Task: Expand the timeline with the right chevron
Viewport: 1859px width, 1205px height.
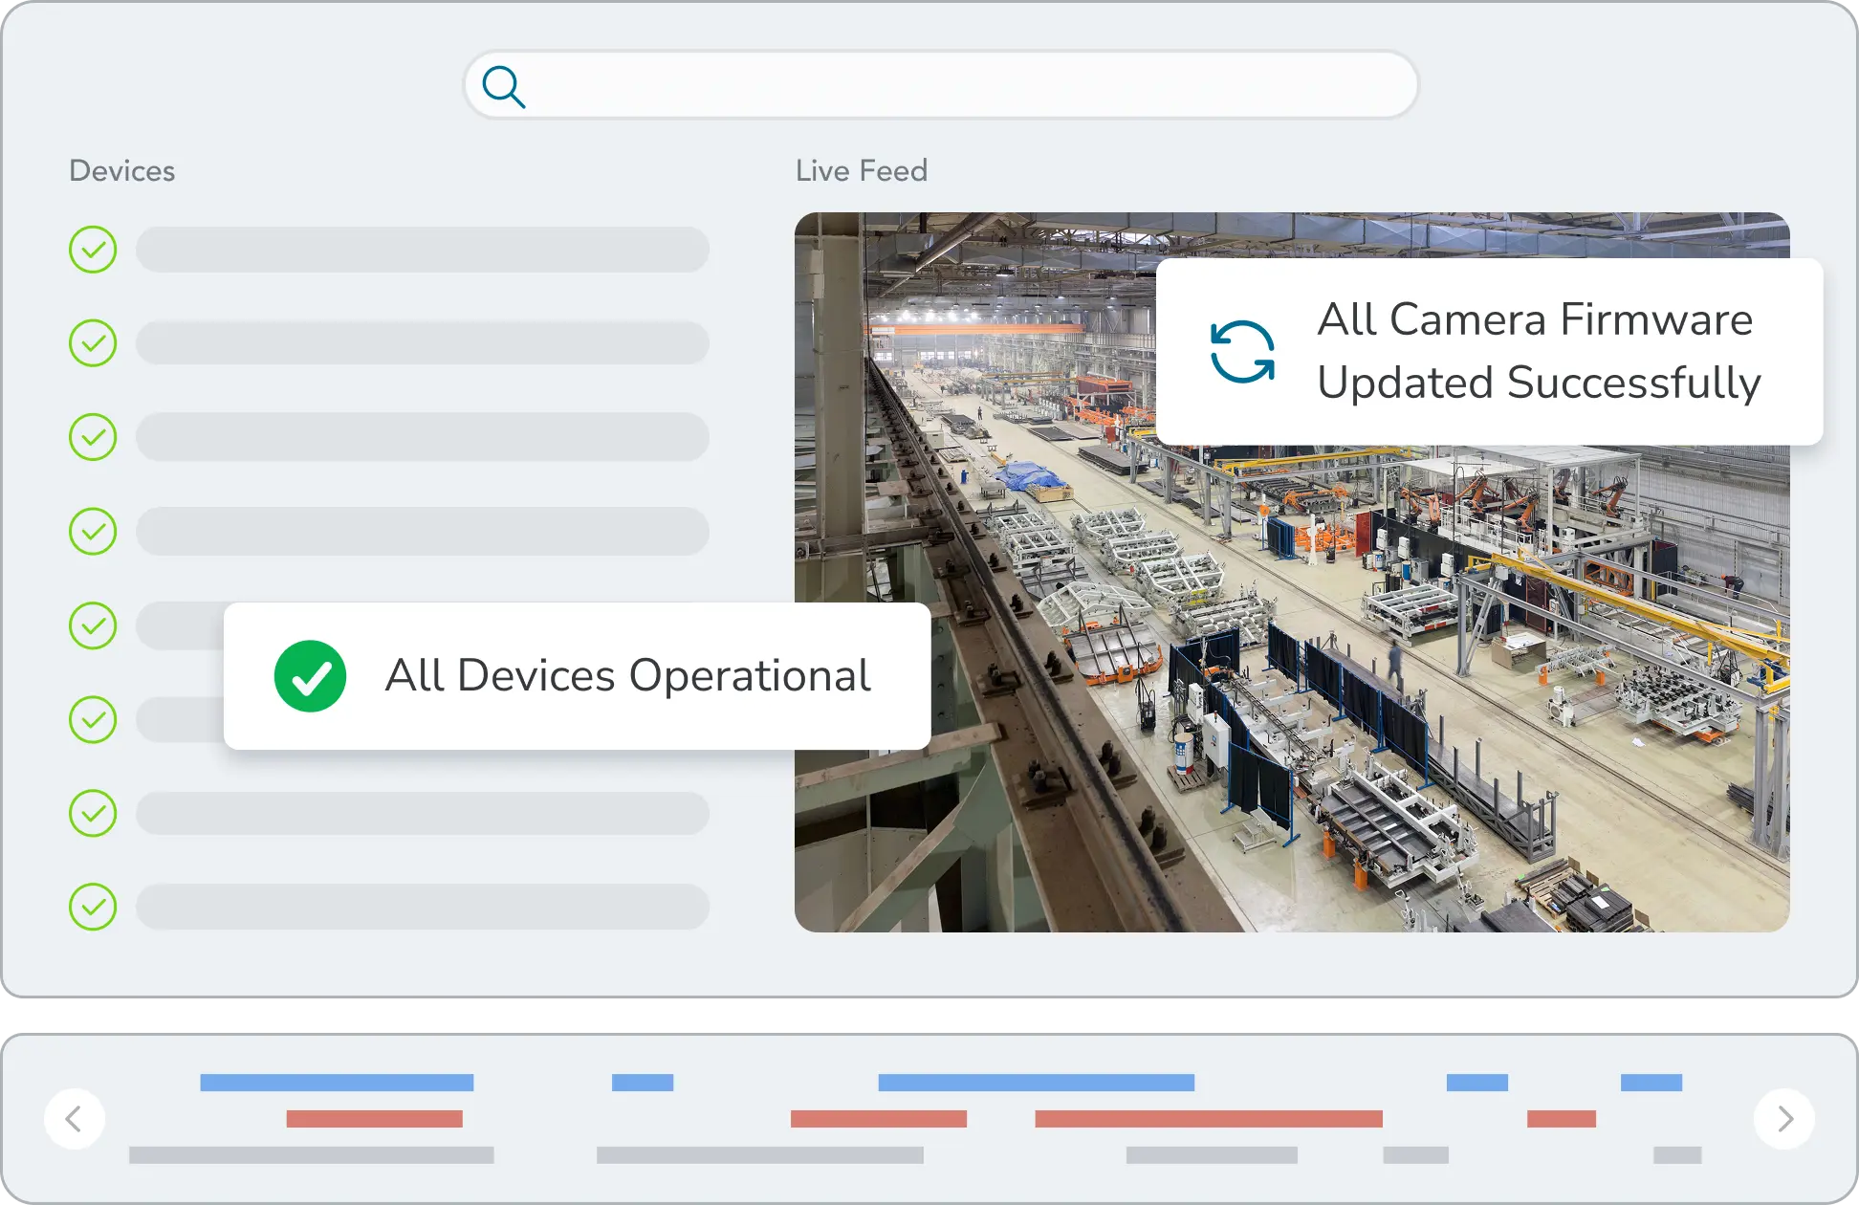Action: pyautogui.click(x=1784, y=1118)
